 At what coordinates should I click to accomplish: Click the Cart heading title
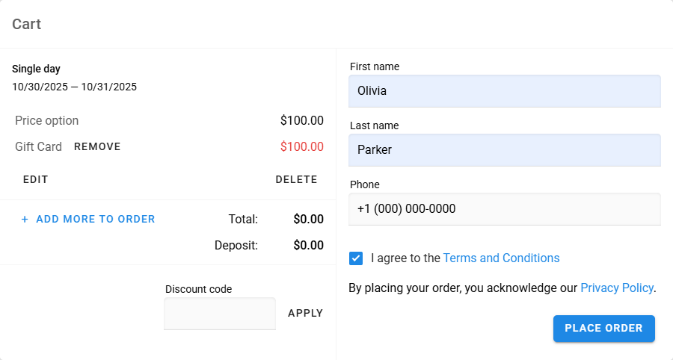(x=27, y=24)
